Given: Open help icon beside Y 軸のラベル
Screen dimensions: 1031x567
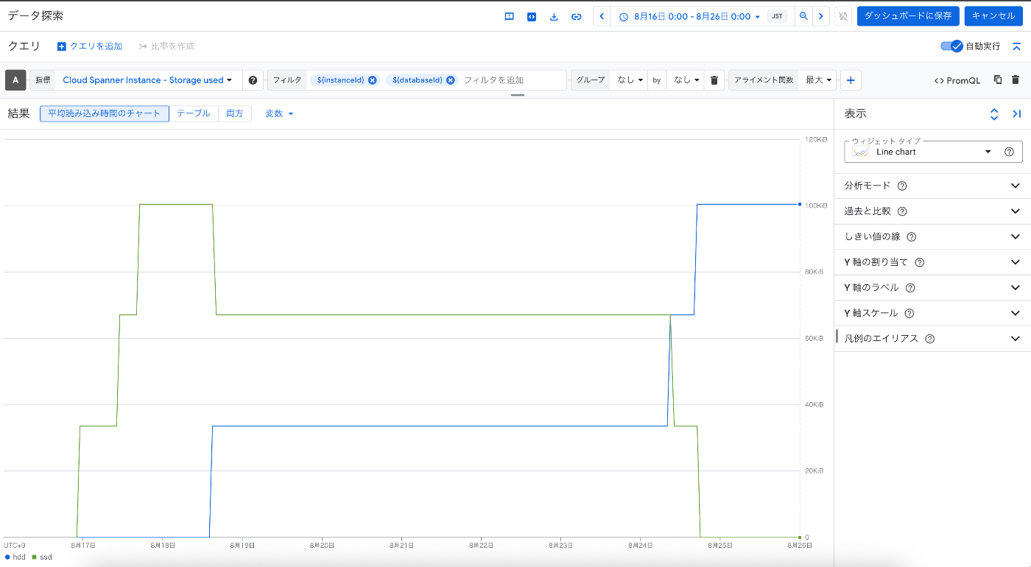Looking at the screenshot, I should [x=910, y=288].
